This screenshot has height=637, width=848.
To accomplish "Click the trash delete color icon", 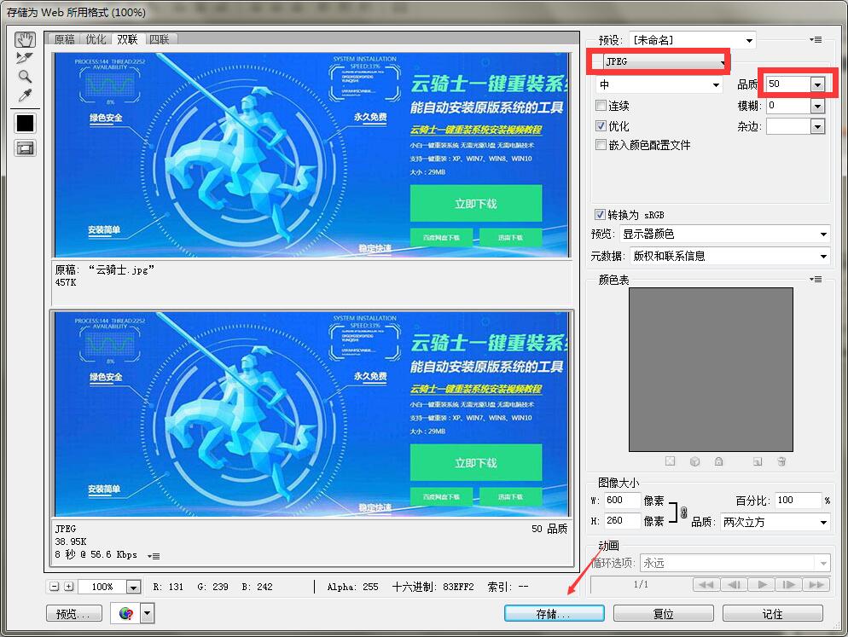I will pyautogui.click(x=781, y=461).
